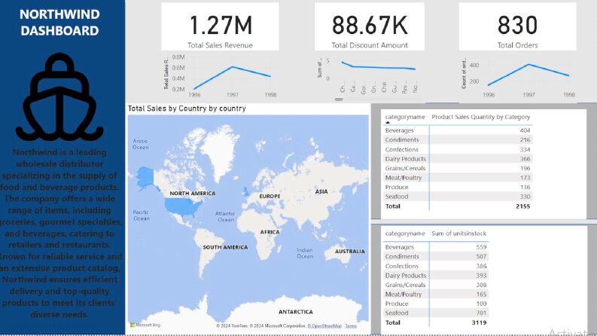Viewport: 597px width, 336px height.
Task: Select the Total Orders card
Action: 517,26
